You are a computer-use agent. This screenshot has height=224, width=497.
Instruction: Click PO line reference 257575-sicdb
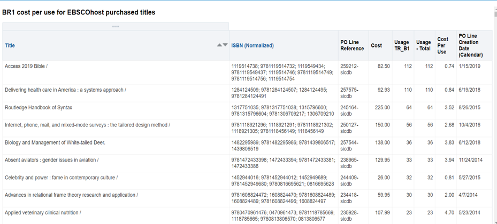pos(349,93)
